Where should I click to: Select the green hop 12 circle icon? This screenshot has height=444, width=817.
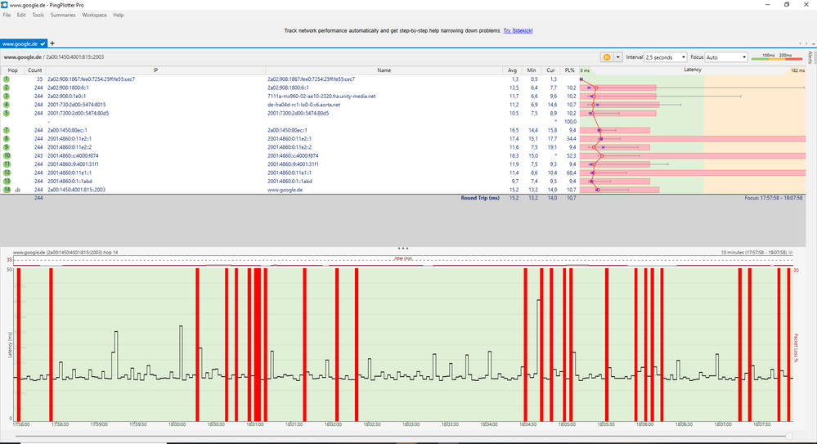coord(7,173)
